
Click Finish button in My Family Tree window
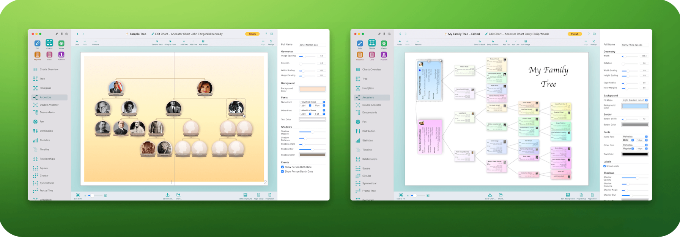(x=575, y=34)
